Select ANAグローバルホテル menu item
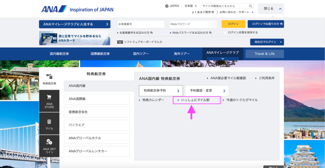 [97, 138]
